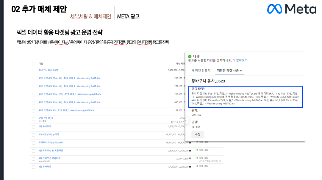Viewport: 322px width, 180px height.
Task: Select the checkbox for KR 1% to 4% lookalike
Action: [34, 103]
